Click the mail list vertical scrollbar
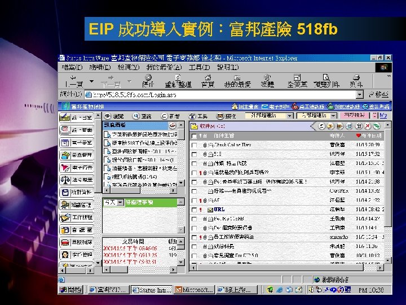The image size is (406, 305). (x=387, y=192)
